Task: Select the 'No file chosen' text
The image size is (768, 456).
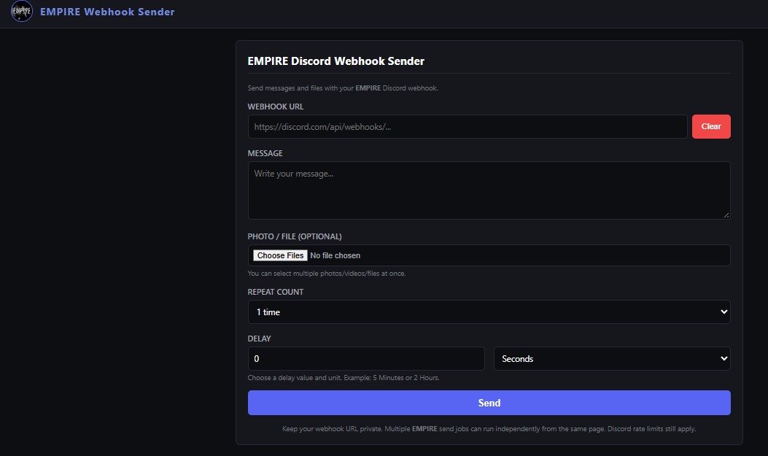Action: [x=335, y=255]
